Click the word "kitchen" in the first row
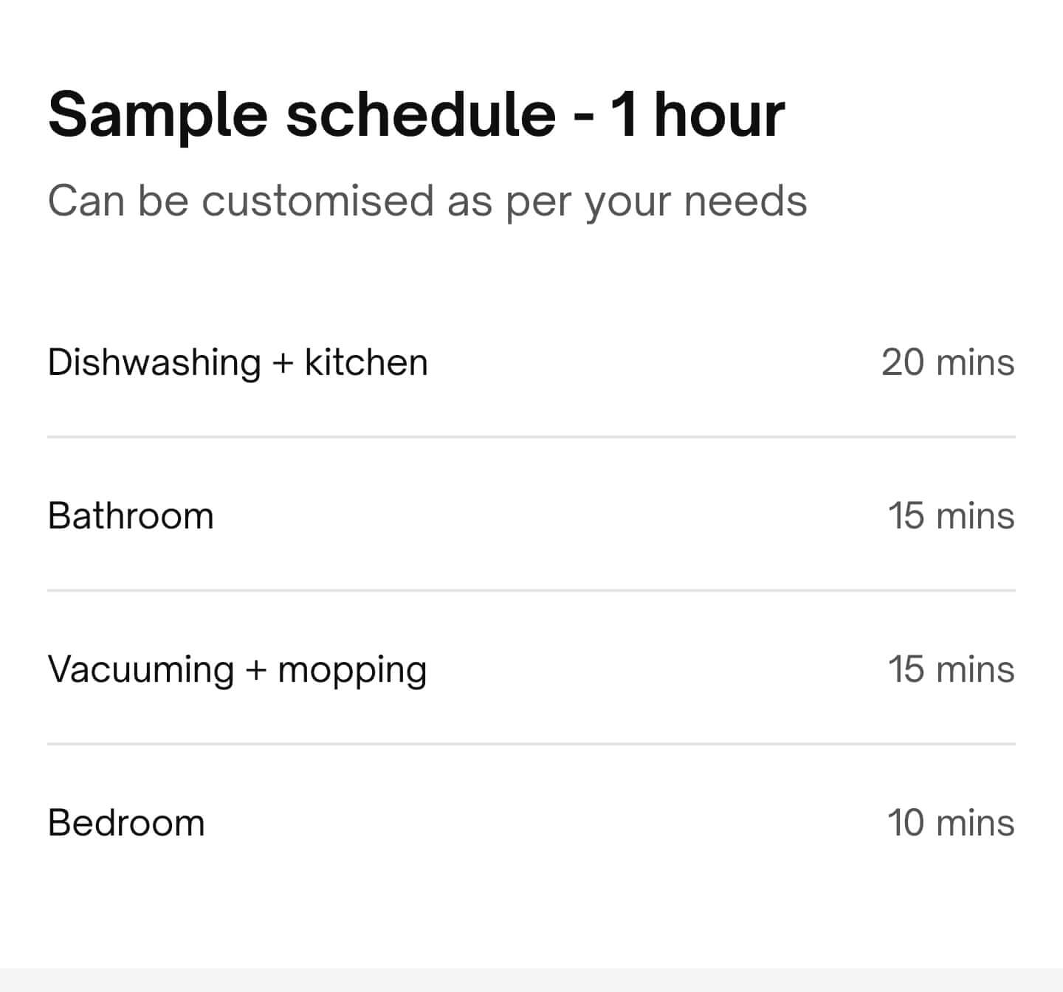The width and height of the screenshot is (1063, 992). 366,362
